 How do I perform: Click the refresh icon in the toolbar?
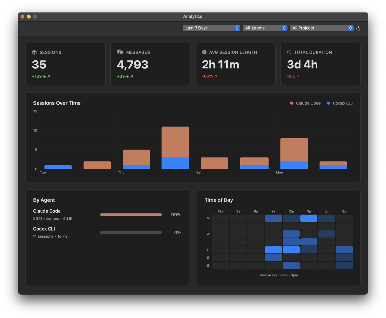point(358,28)
